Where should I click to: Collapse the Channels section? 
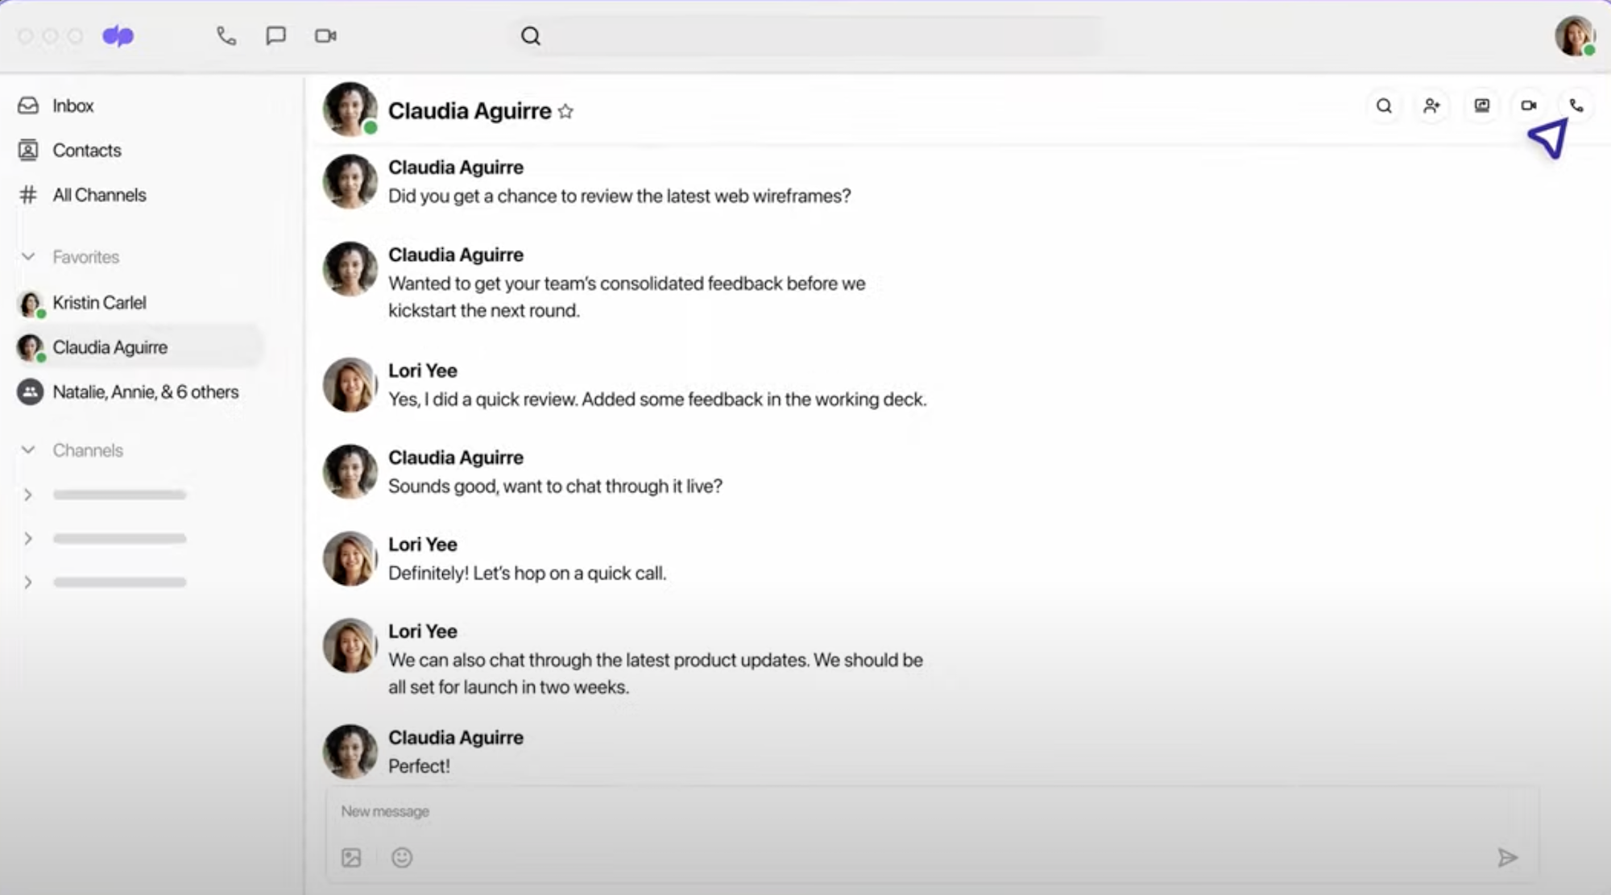[x=28, y=450]
